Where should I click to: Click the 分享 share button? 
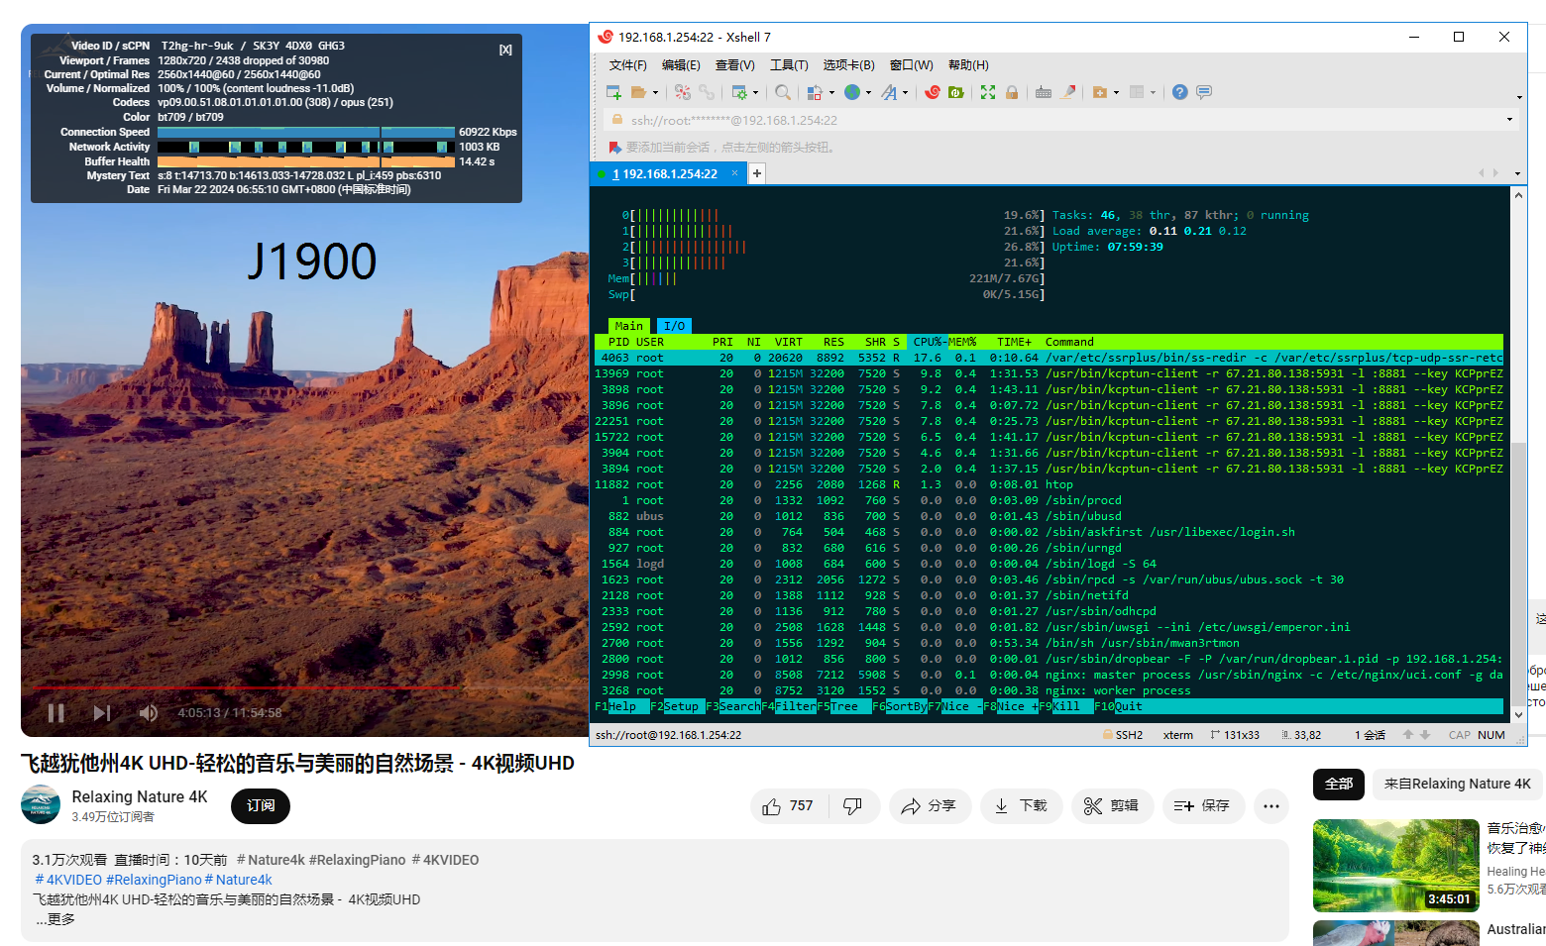click(x=929, y=806)
